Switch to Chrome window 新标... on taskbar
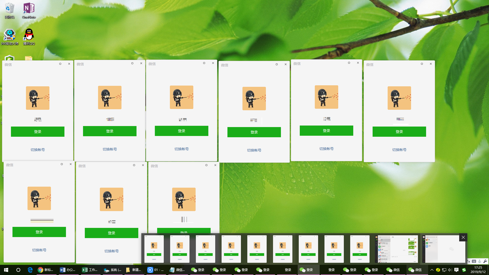This screenshot has height=275, width=489. tap(46, 270)
